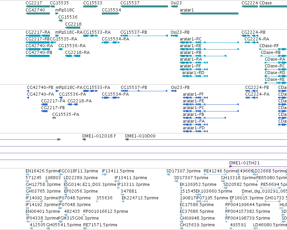Click the CG2224-PA protein feature
The width and height of the screenshot is (287, 230).
coord(252,98)
